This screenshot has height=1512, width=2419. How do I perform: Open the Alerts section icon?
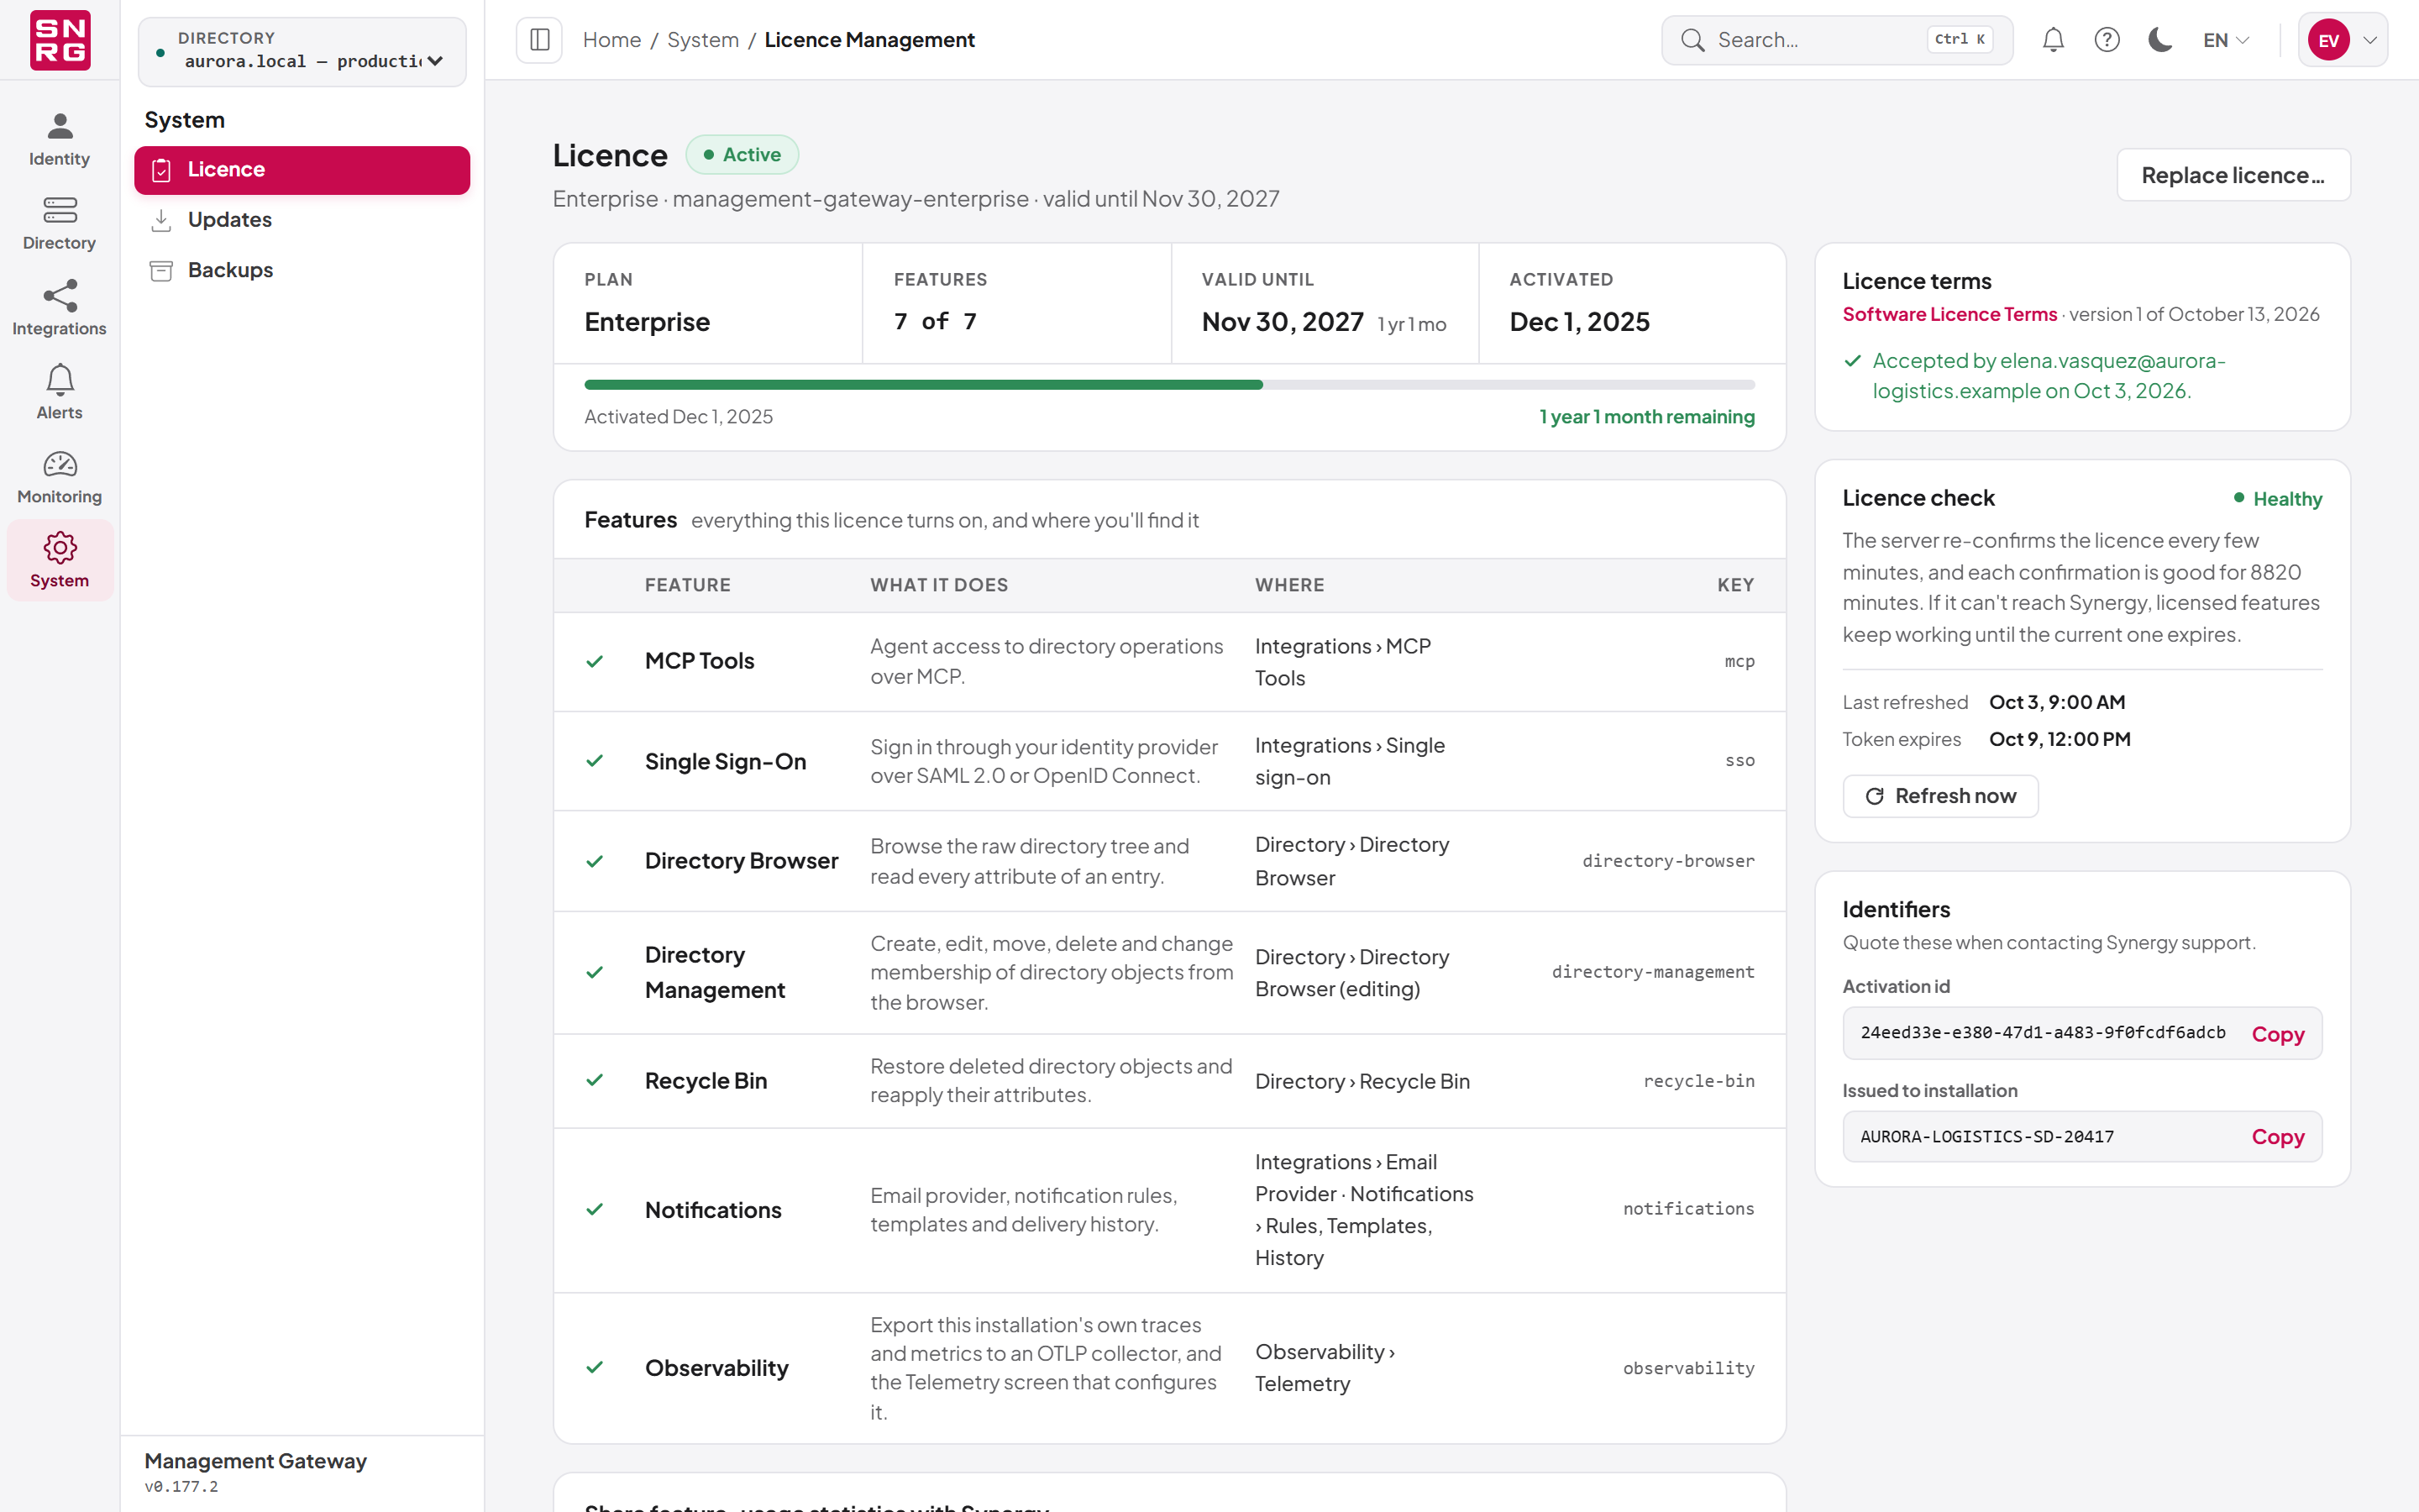tap(60, 379)
